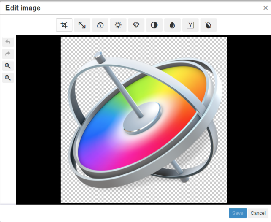Screen dimensions: 271x222
Task: Select the Crop tool icon
Action: coord(64,25)
